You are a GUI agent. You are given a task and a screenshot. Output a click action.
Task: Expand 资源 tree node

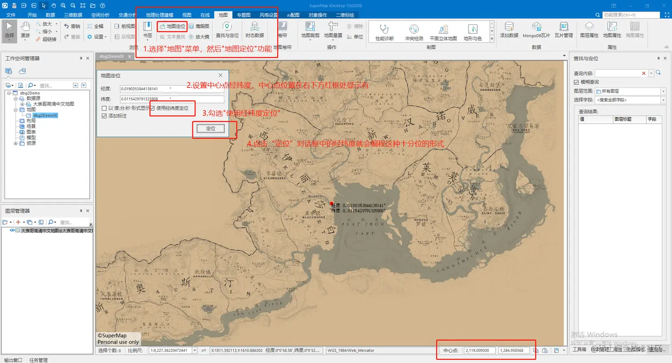pyautogui.click(x=16, y=144)
